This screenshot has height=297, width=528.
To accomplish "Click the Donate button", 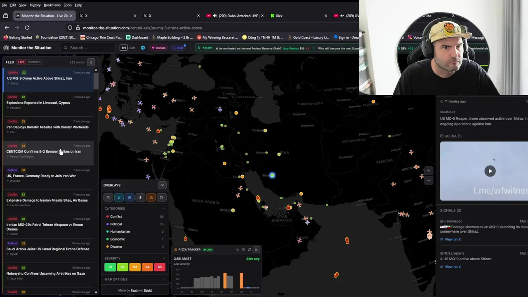I will point(158,48).
